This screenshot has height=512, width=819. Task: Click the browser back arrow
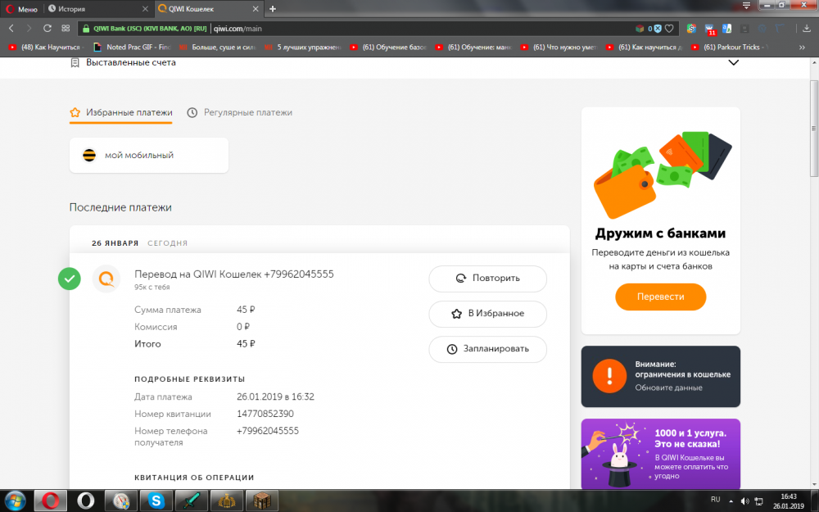click(11, 28)
